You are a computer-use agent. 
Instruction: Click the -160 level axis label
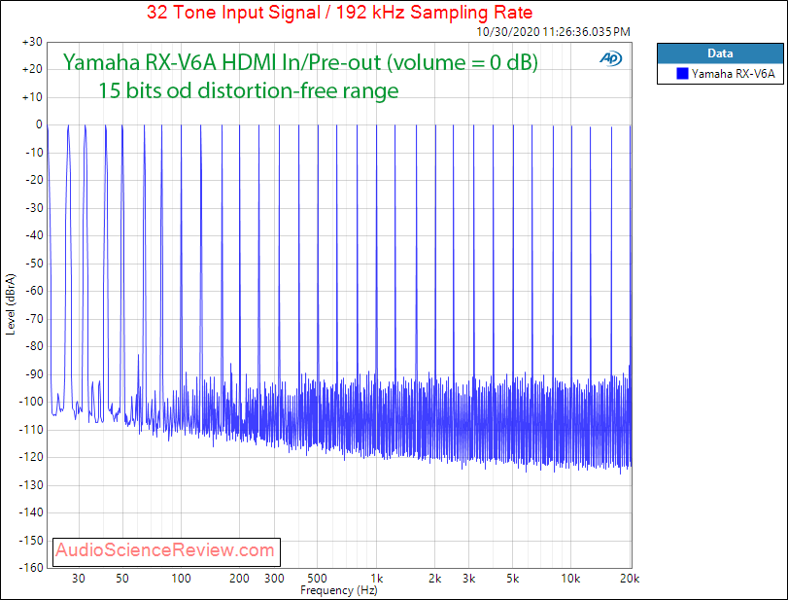point(32,568)
